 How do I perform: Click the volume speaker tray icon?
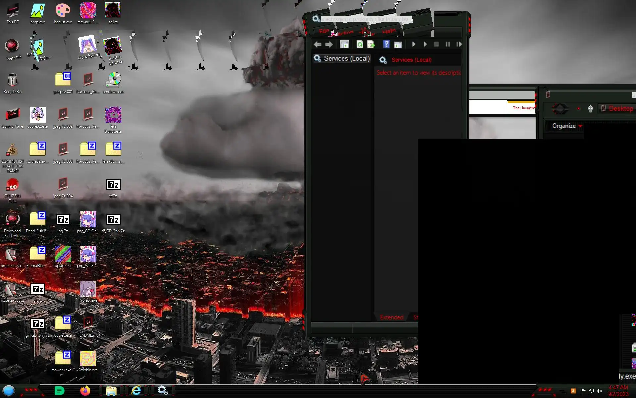[599, 391]
